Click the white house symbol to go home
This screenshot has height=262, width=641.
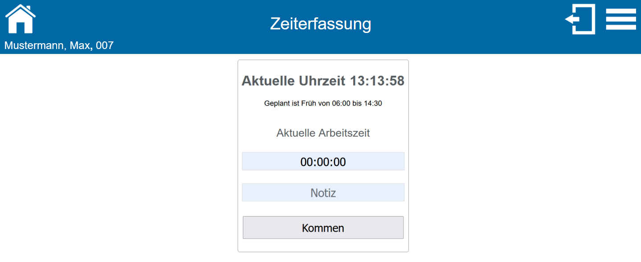click(x=20, y=18)
